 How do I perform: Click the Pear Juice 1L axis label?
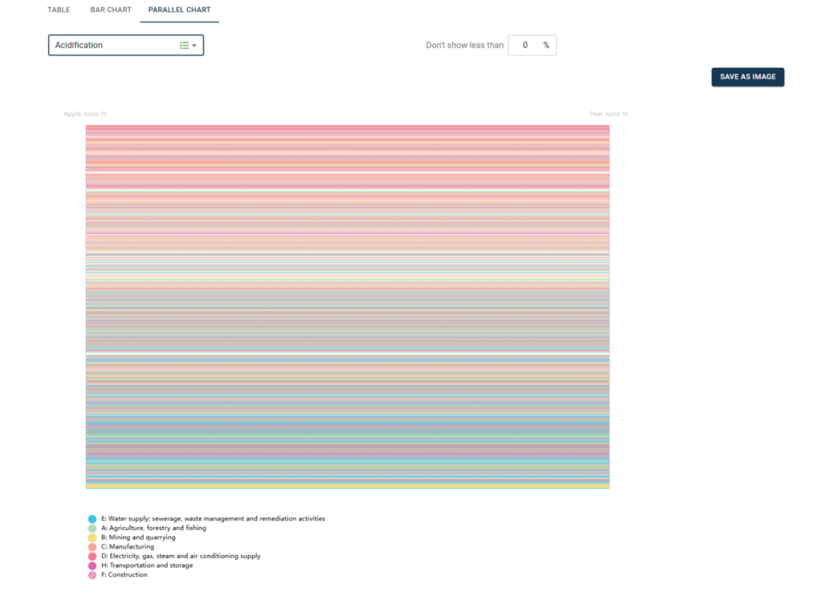coord(609,114)
